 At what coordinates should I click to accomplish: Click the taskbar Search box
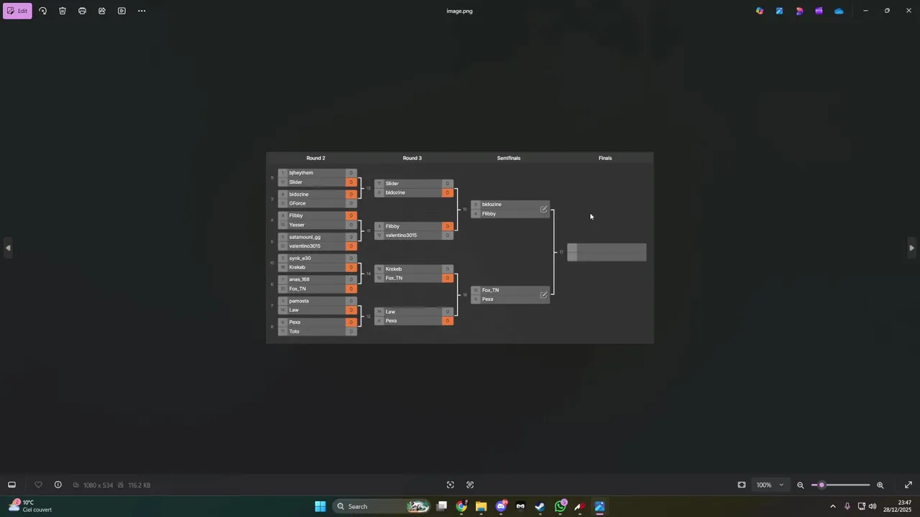(382, 506)
